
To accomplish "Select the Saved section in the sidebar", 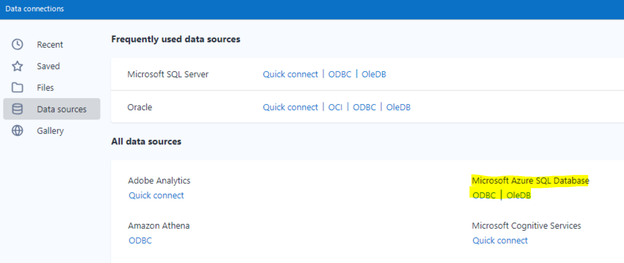I will pyautogui.click(x=48, y=66).
